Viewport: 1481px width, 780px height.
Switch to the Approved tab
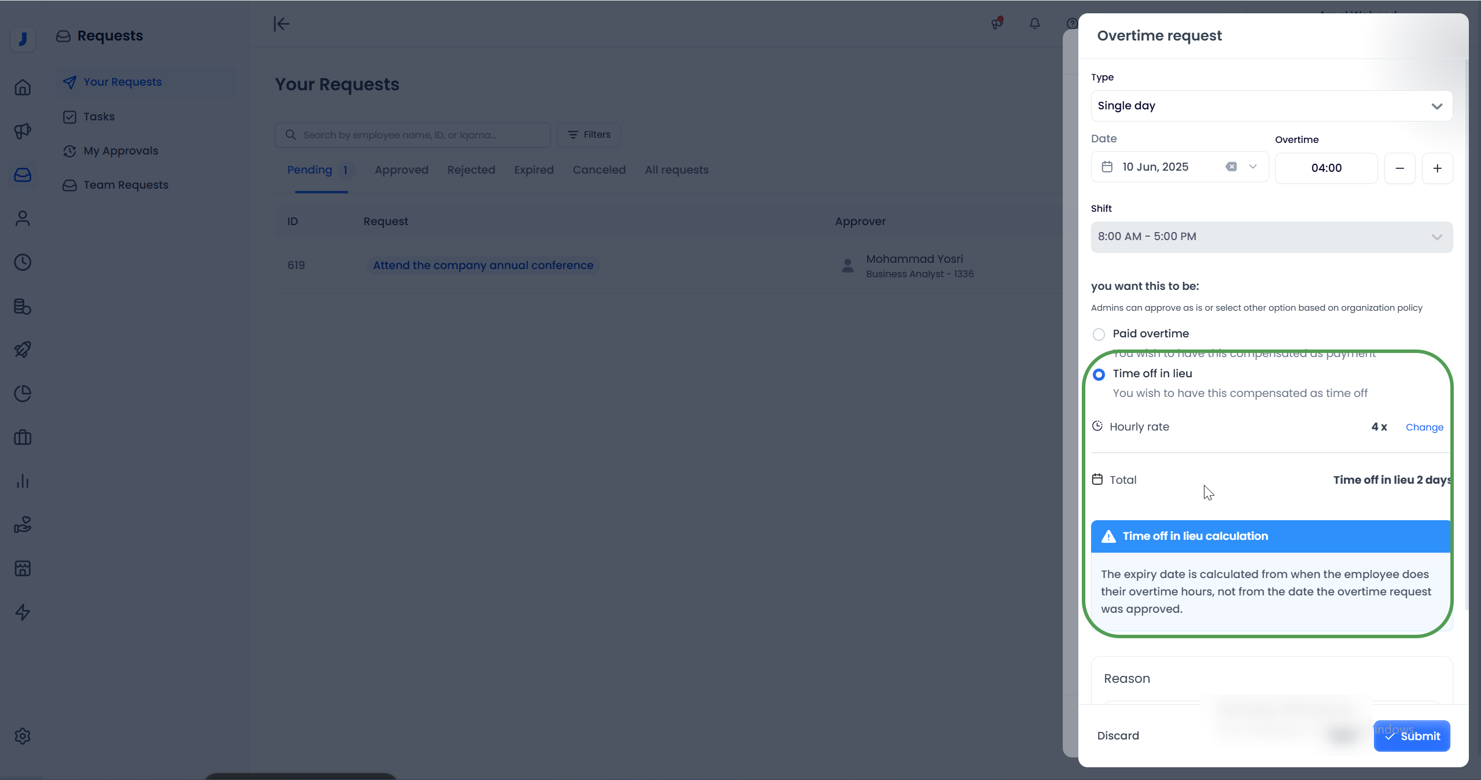[401, 170]
